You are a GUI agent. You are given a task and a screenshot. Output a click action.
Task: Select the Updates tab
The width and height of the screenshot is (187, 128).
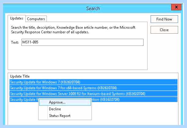point(17,18)
